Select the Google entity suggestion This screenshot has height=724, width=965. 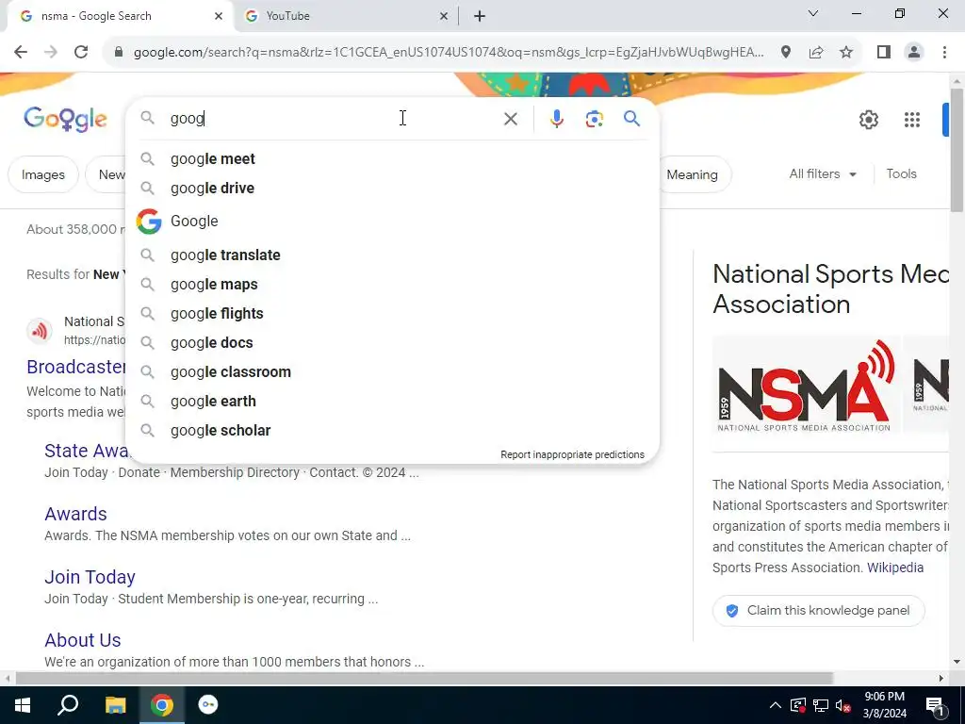pos(391,221)
